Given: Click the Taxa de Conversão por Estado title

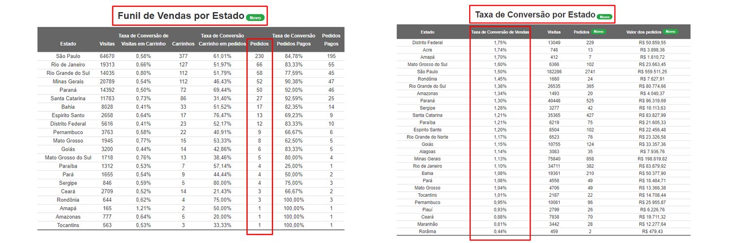Looking at the screenshot, I should [x=535, y=15].
